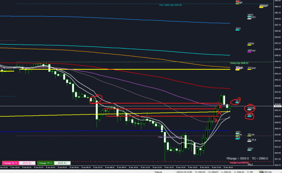282x173 pixels.
Task: Select the WH3 level label
Action: (250, 15)
